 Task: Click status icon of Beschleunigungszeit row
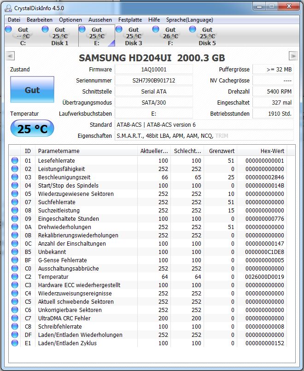point(15,177)
